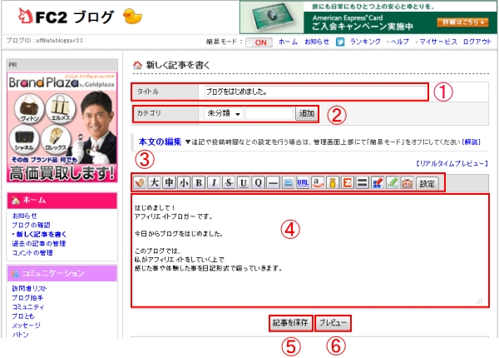Screen dimensions: 499x358
Task: Open ブロとも sidebar link
Action: [x=23, y=316]
